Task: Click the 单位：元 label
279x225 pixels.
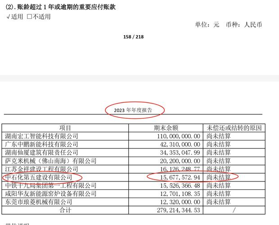Action: [x=207, y=25]
